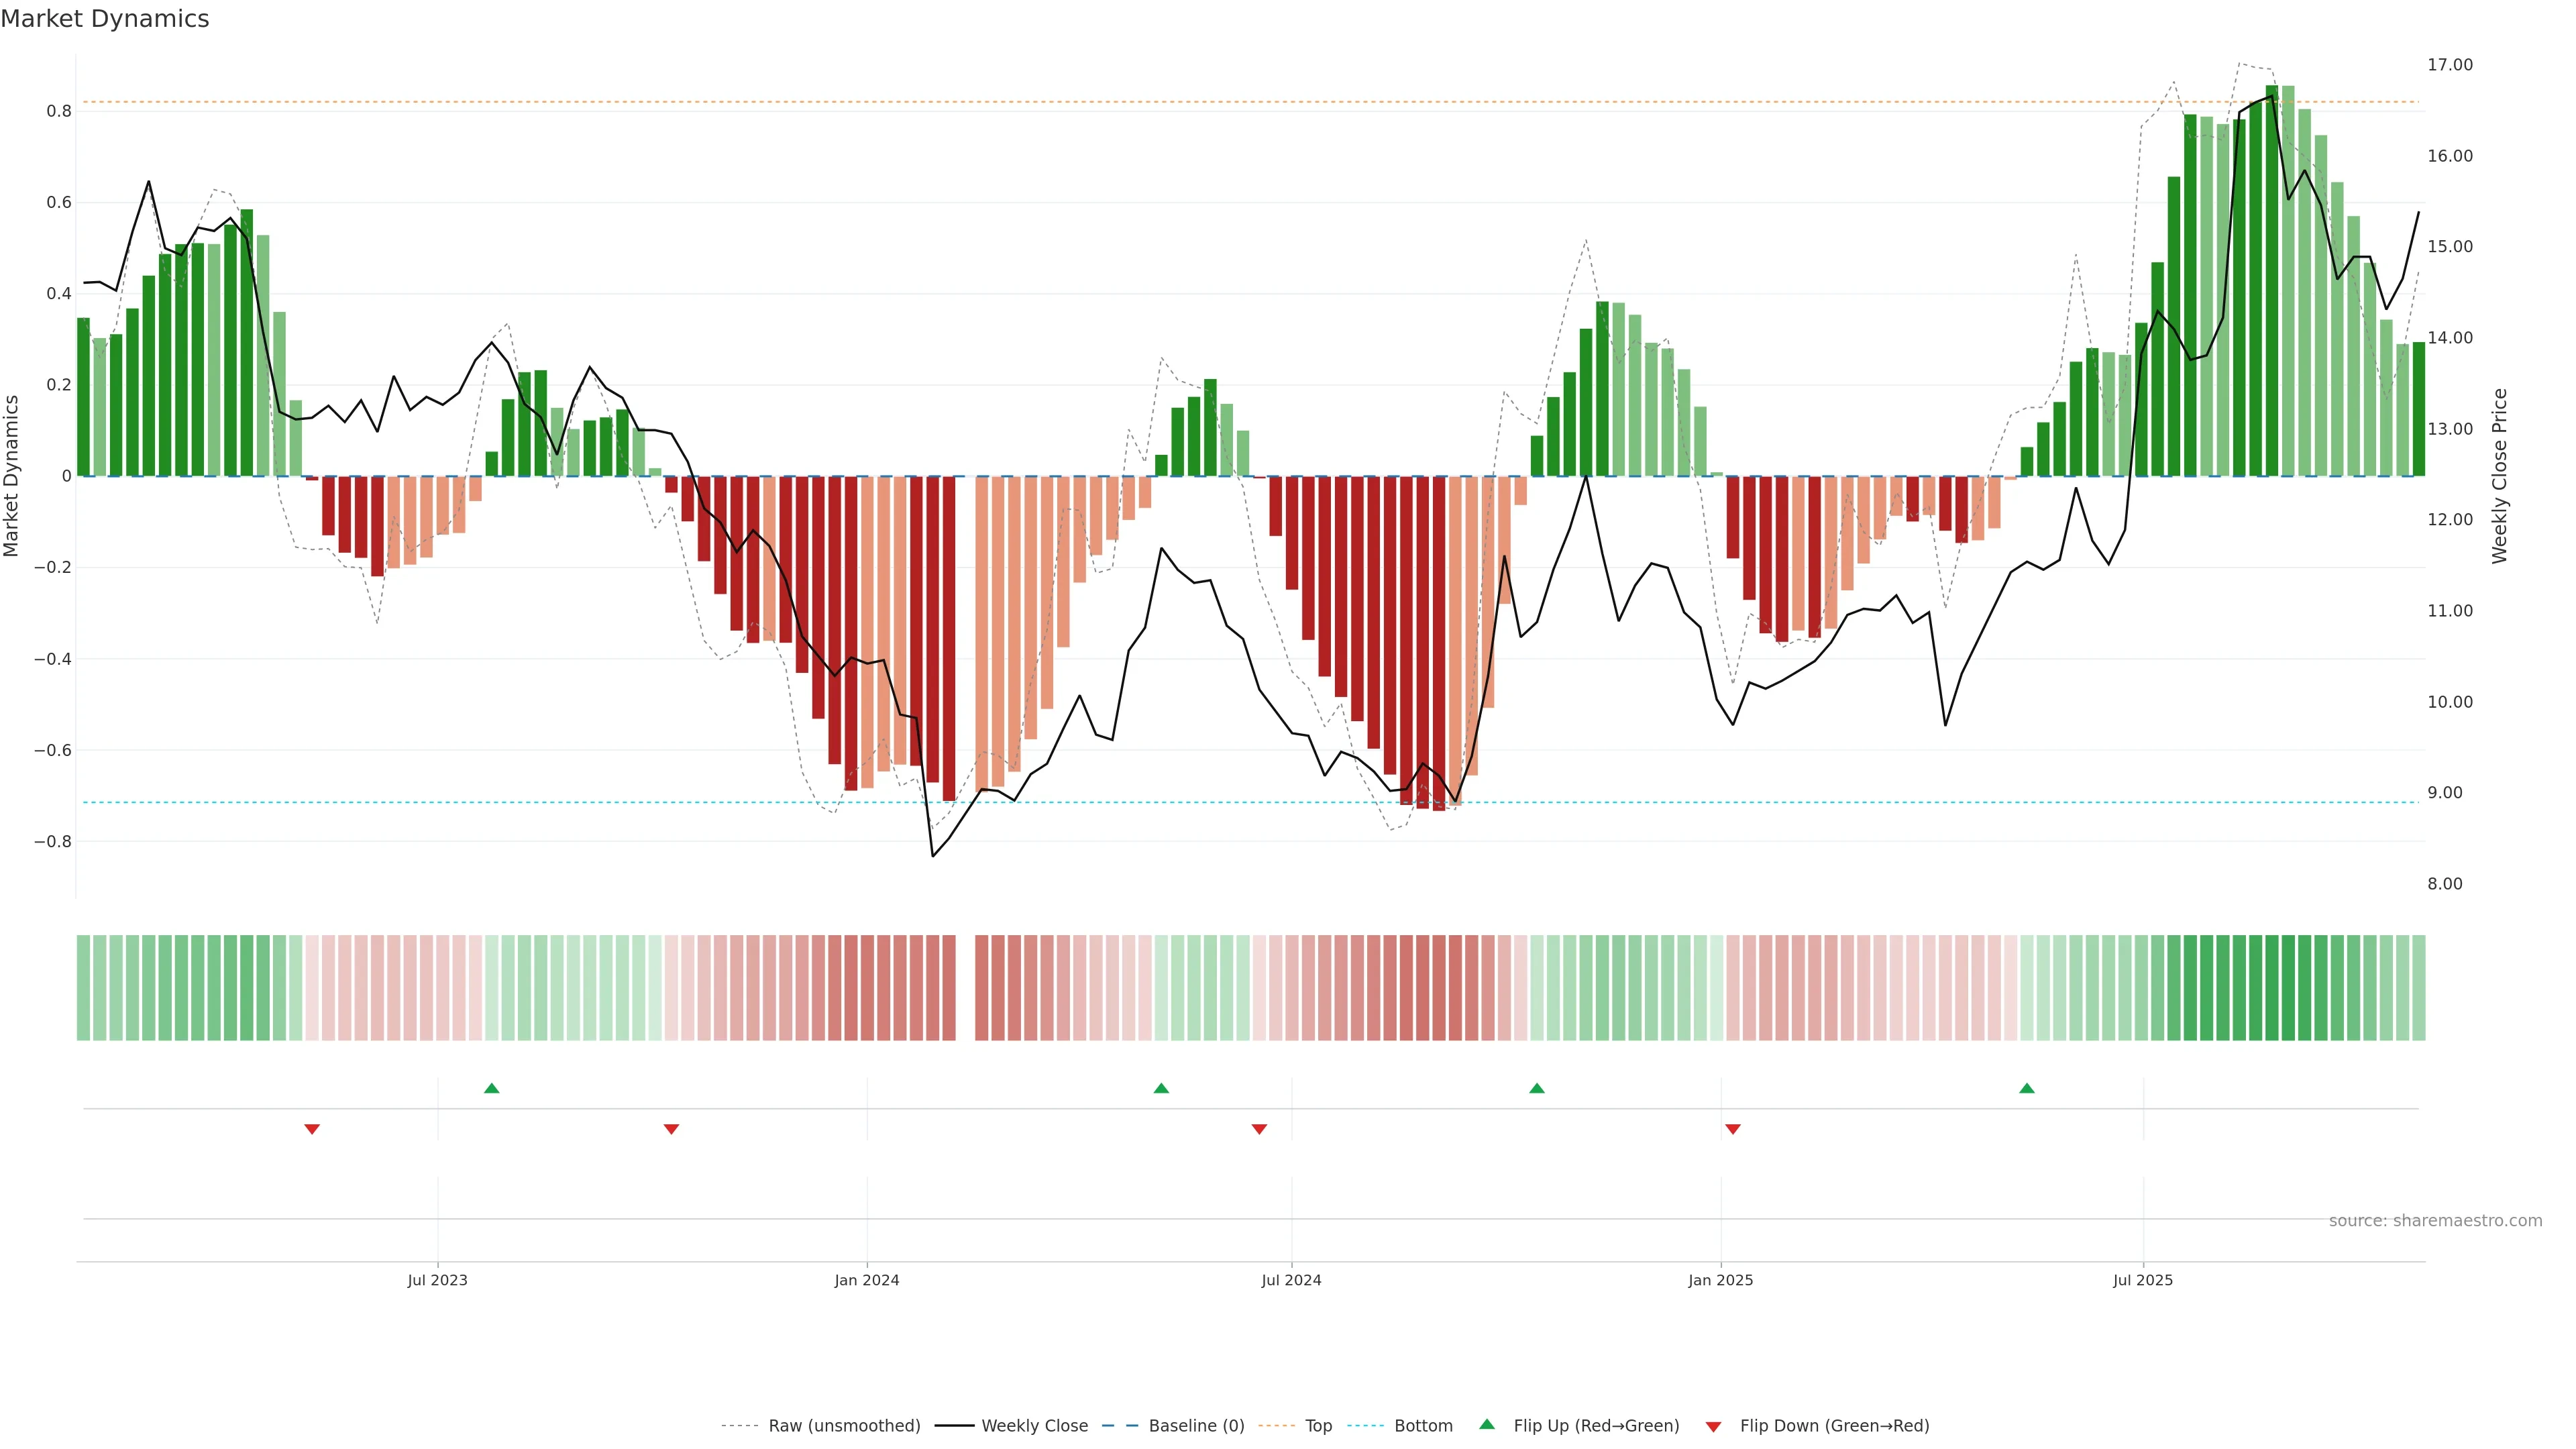Click the first green flip-up triangle near Jul 2023

click(491, 1088)
